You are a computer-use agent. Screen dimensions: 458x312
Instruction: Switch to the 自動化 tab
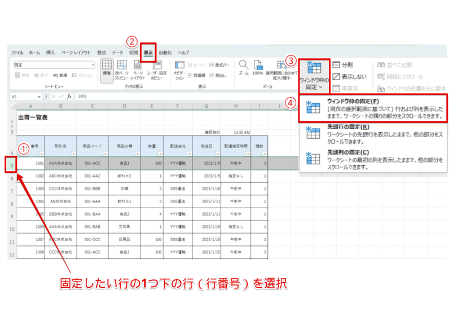click(165, 52)
